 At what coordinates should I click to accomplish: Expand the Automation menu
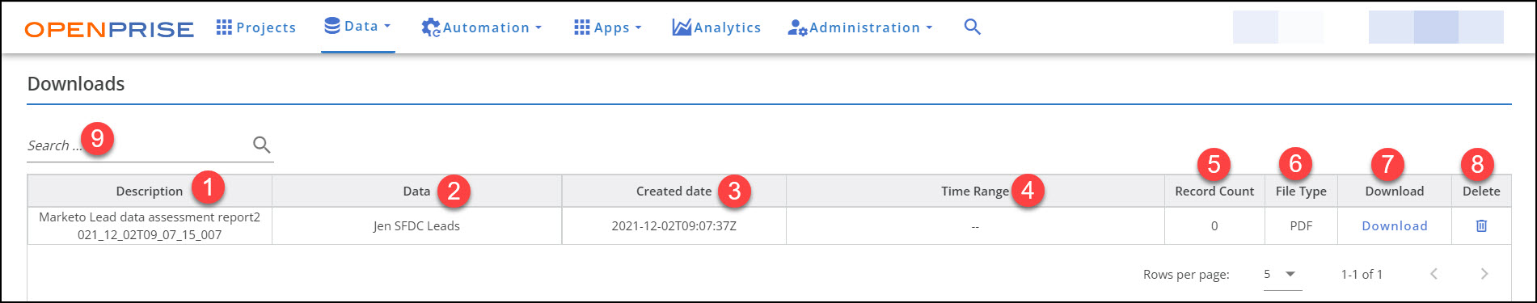click(x=481, y=27)
